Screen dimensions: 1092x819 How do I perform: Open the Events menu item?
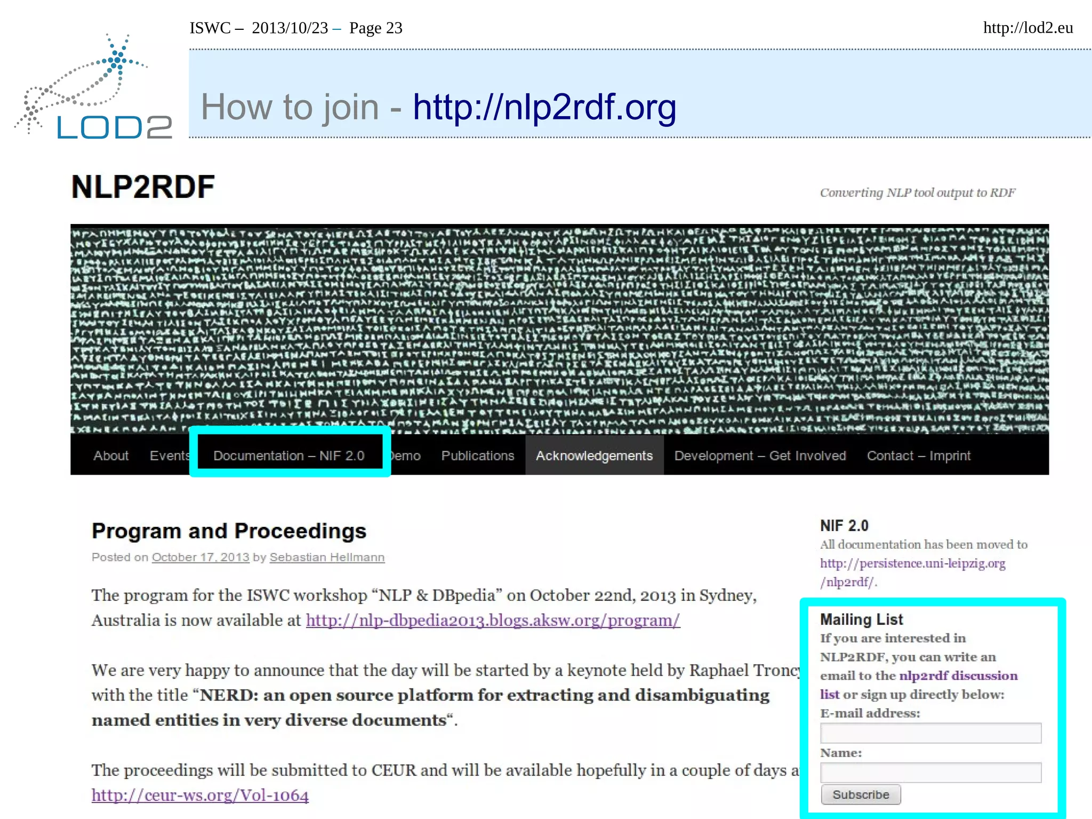(x=169, y=456)
